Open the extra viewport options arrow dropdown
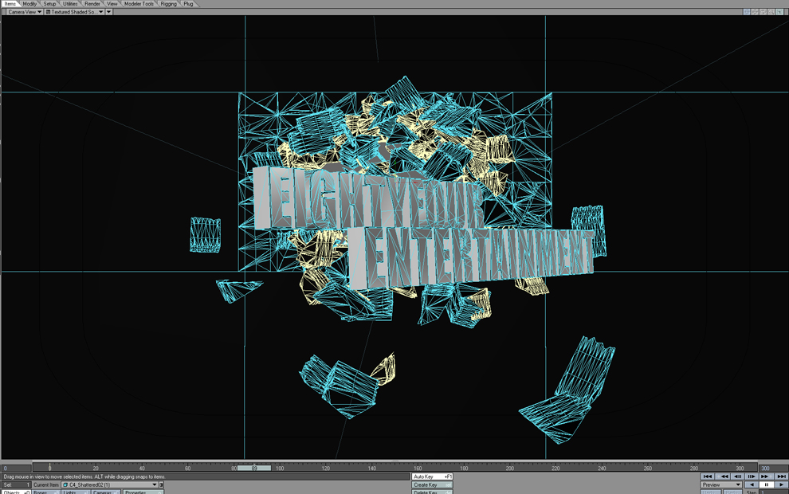Screen dimensions: 789x494 pyautogui.click(x=108, y=12)
